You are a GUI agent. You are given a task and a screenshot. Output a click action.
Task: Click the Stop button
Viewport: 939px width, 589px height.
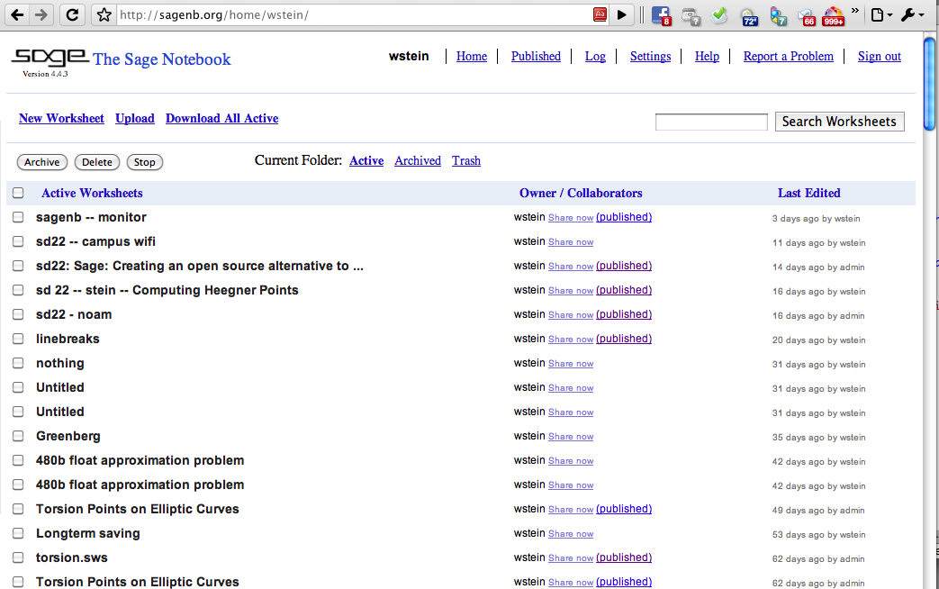[x=144, y=162]
